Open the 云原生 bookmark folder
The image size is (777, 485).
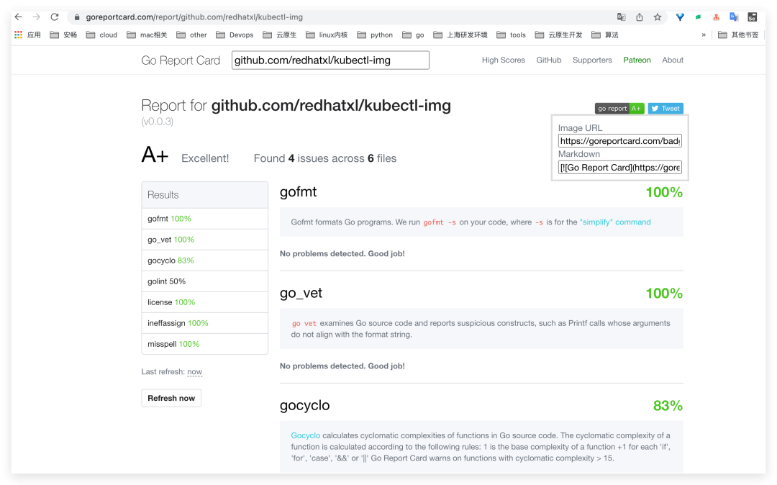pos(279,35)
